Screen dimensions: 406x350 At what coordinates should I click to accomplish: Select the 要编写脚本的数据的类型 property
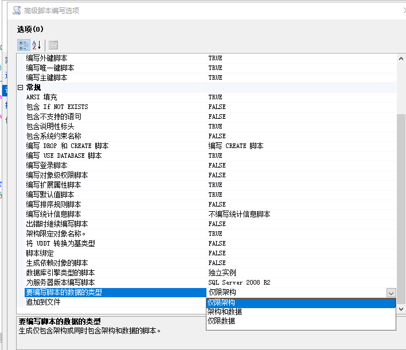pos(116,293)
